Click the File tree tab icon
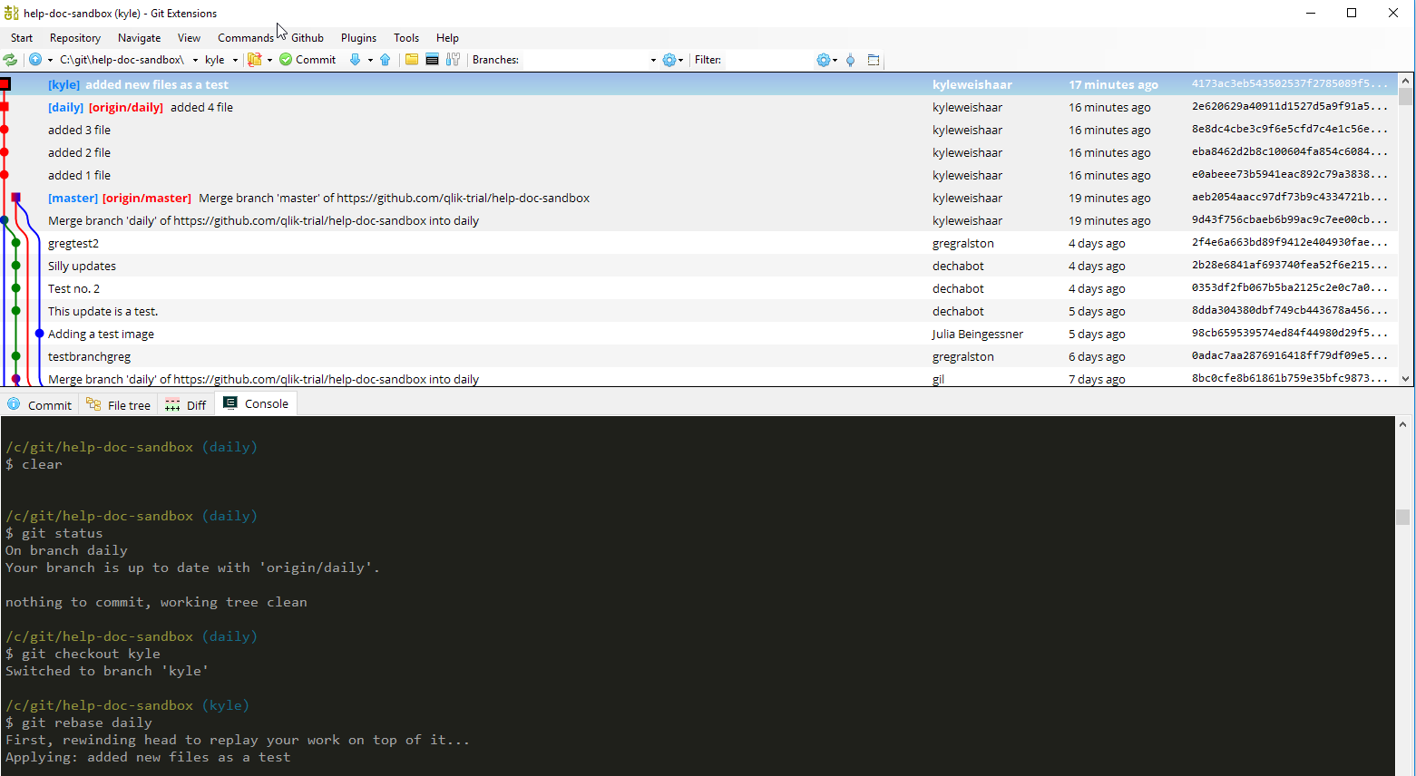Image resolution: width=1416 pixels, height=776 pixels. tap(93, 404)
